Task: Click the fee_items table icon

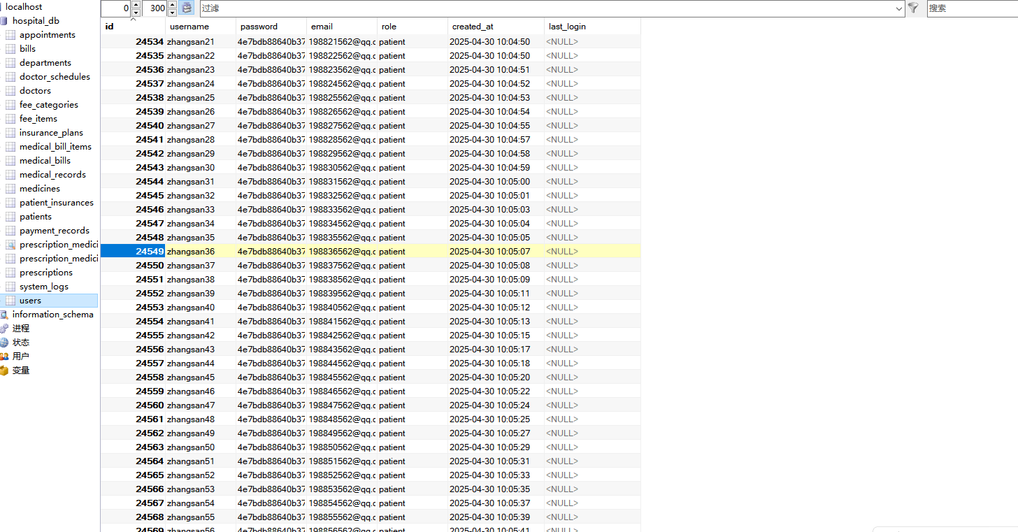Action: pos(10,119)
